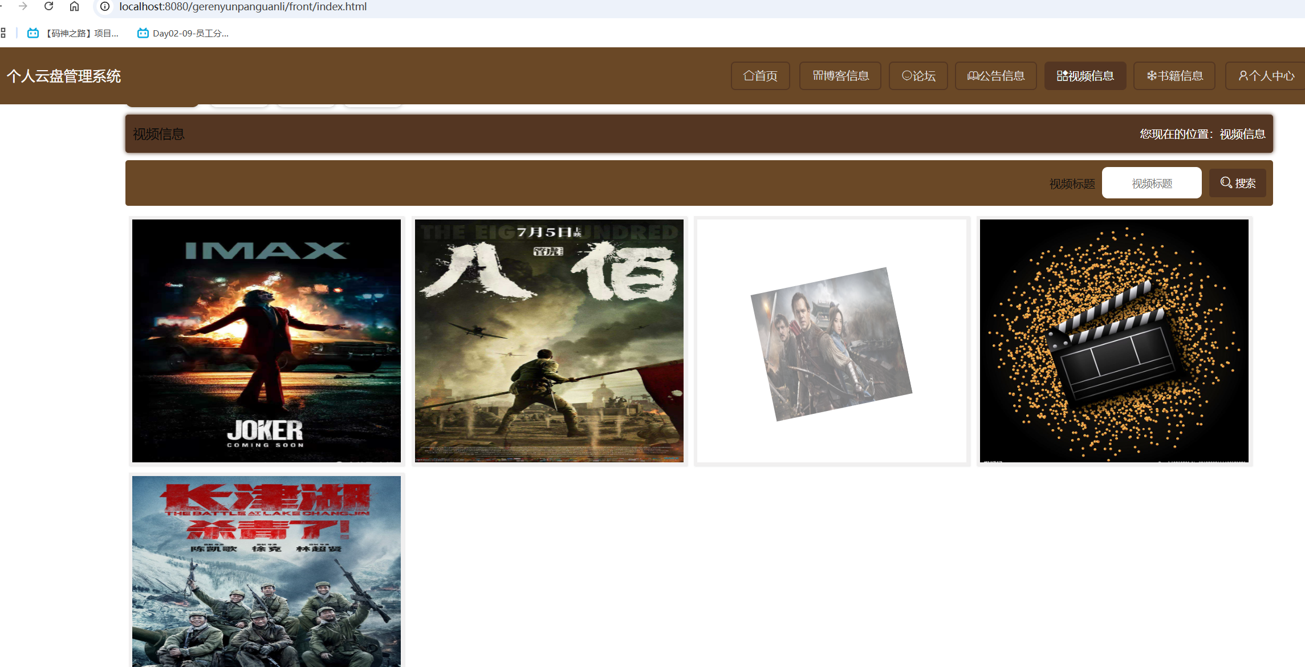Viewport: 1305px width, 667px height.
Task: Open the Day02-09 bookmark
Action: tap(183, 33)
